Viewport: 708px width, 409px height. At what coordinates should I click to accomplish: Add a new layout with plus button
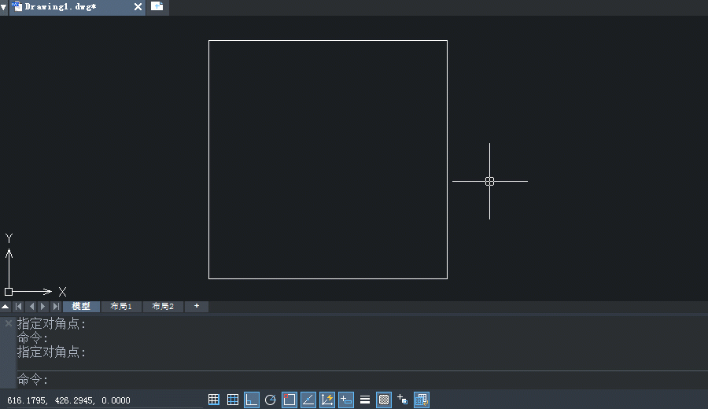[197, 307]
